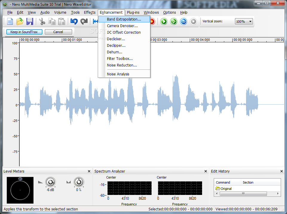
Task: Close the Spectrum Analyzer panel
Action: [206, 171]
